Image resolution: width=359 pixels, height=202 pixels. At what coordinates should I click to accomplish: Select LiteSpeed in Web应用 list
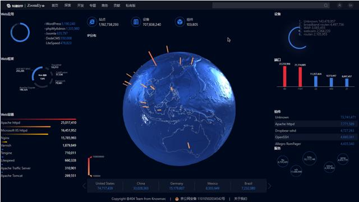pos(58,43)
